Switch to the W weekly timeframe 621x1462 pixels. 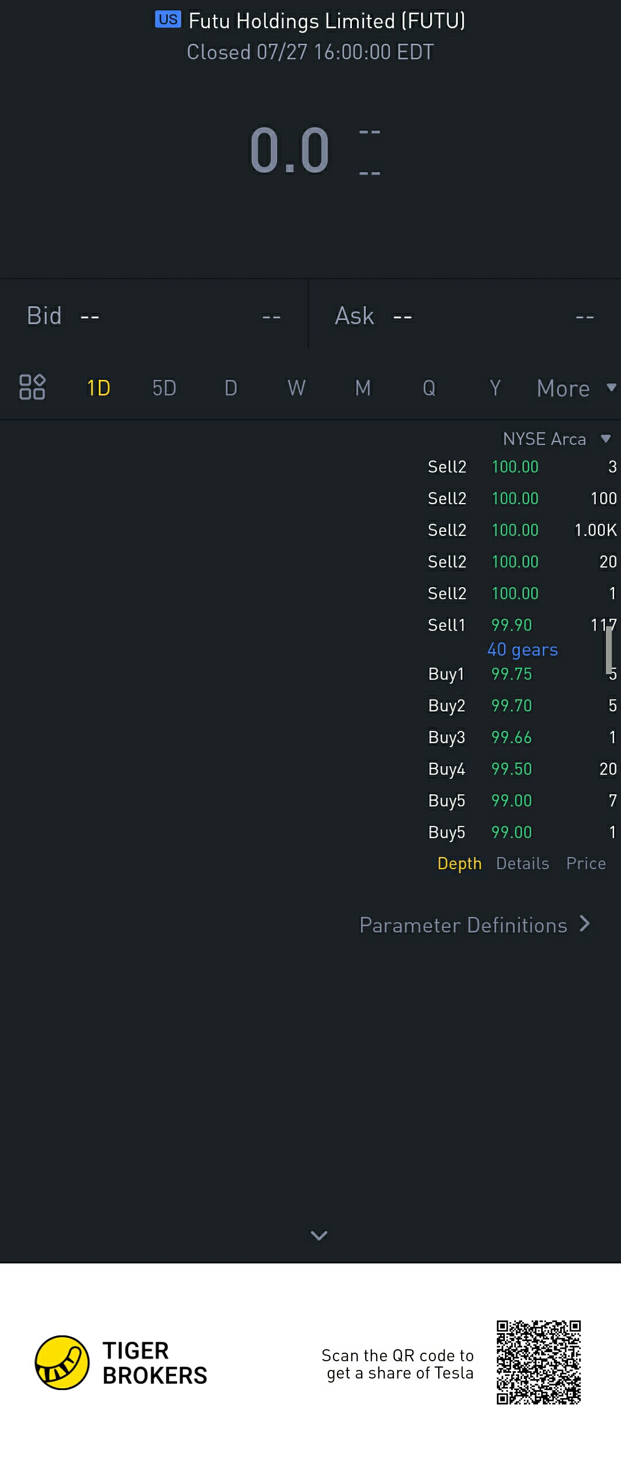click(x=297, y=388)
